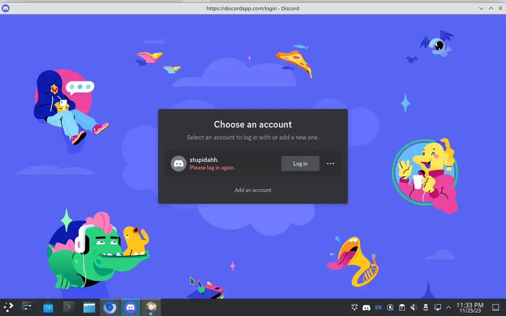Viewport: 506px width, 316px height.
Task: Open the system updates tray icon
Action: click(390, 307)
